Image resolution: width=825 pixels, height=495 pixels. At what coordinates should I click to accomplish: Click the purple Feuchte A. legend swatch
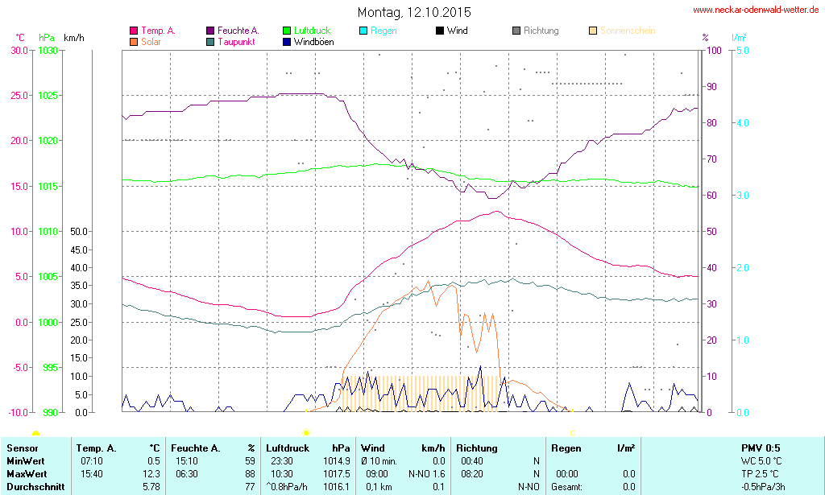210,31
